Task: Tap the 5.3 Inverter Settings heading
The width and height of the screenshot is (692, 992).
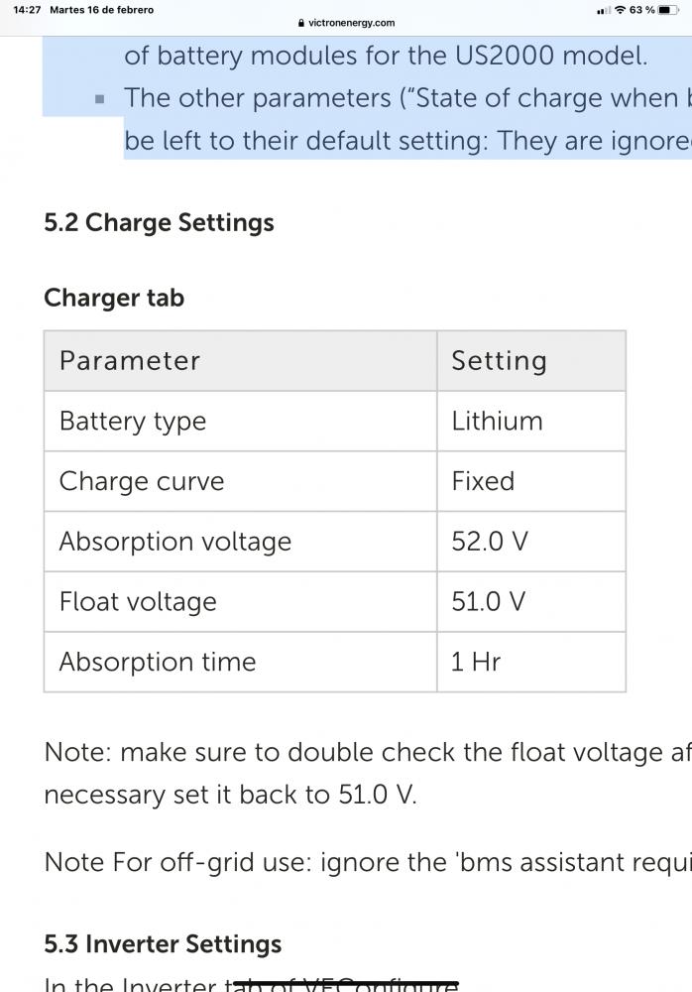Action: [x=163, y=944]
